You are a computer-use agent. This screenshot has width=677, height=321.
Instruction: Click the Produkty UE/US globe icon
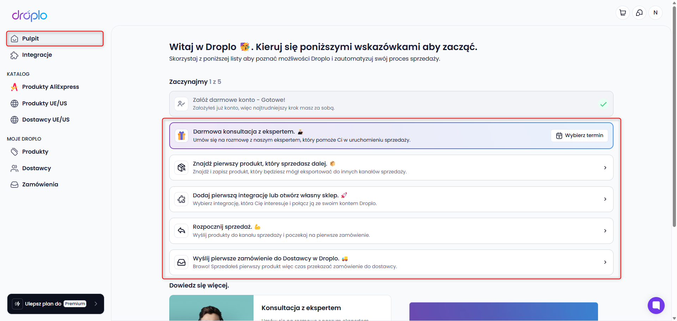pos(14,103)
